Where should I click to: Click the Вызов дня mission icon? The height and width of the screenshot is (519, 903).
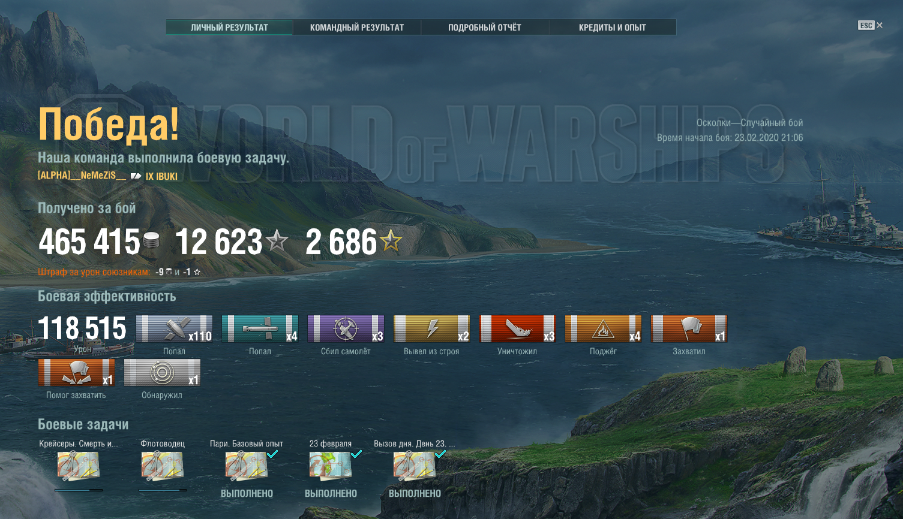coord(414,466)
